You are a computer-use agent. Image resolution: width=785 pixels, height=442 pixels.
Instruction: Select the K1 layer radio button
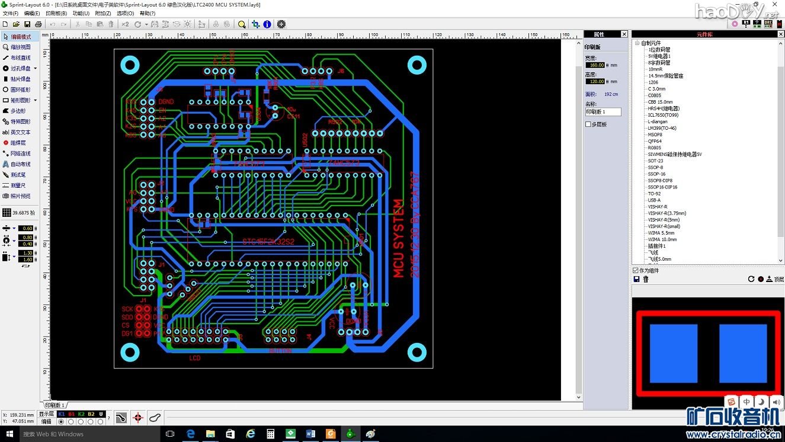click(x=61, y=422)
